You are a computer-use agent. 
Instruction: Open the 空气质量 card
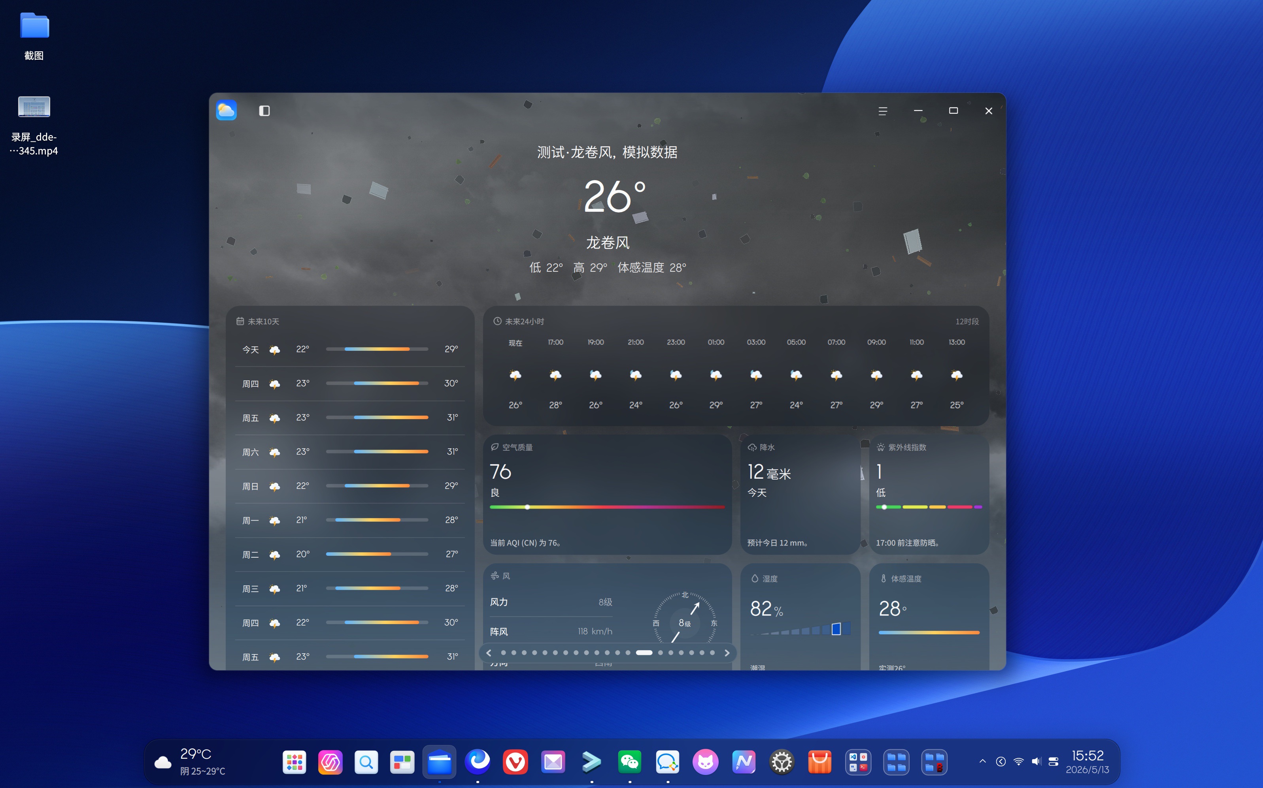click(607, 495)
